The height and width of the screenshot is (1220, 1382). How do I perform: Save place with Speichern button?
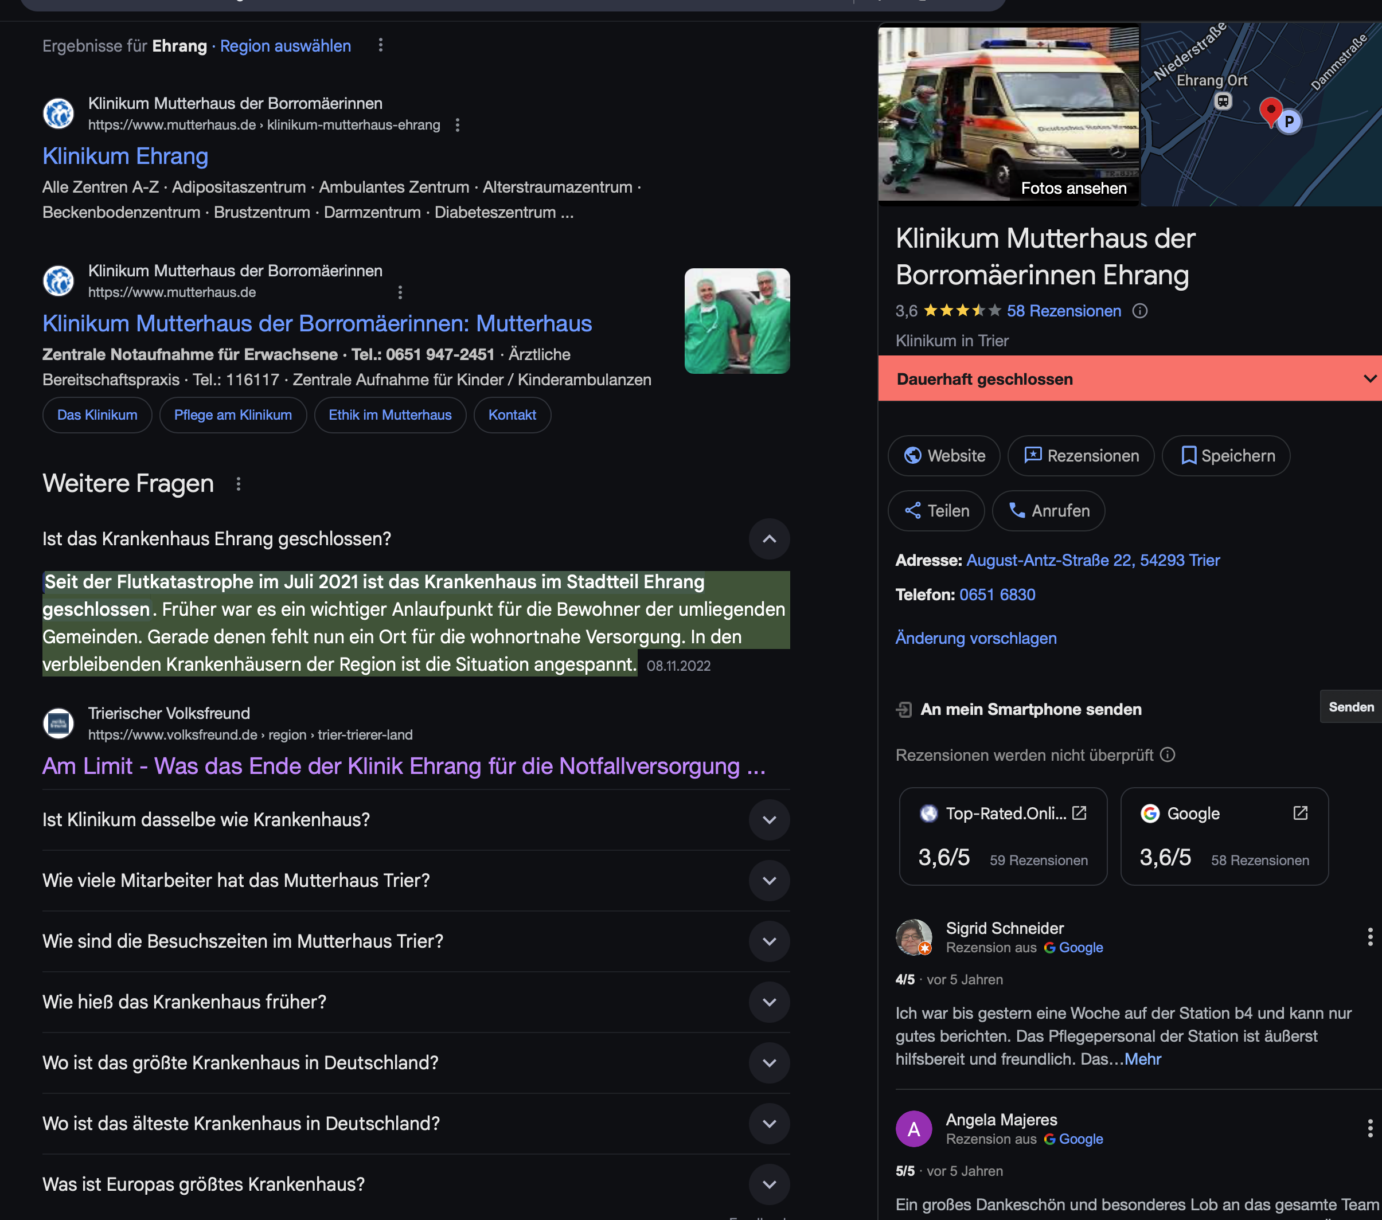coord(1226,456)
